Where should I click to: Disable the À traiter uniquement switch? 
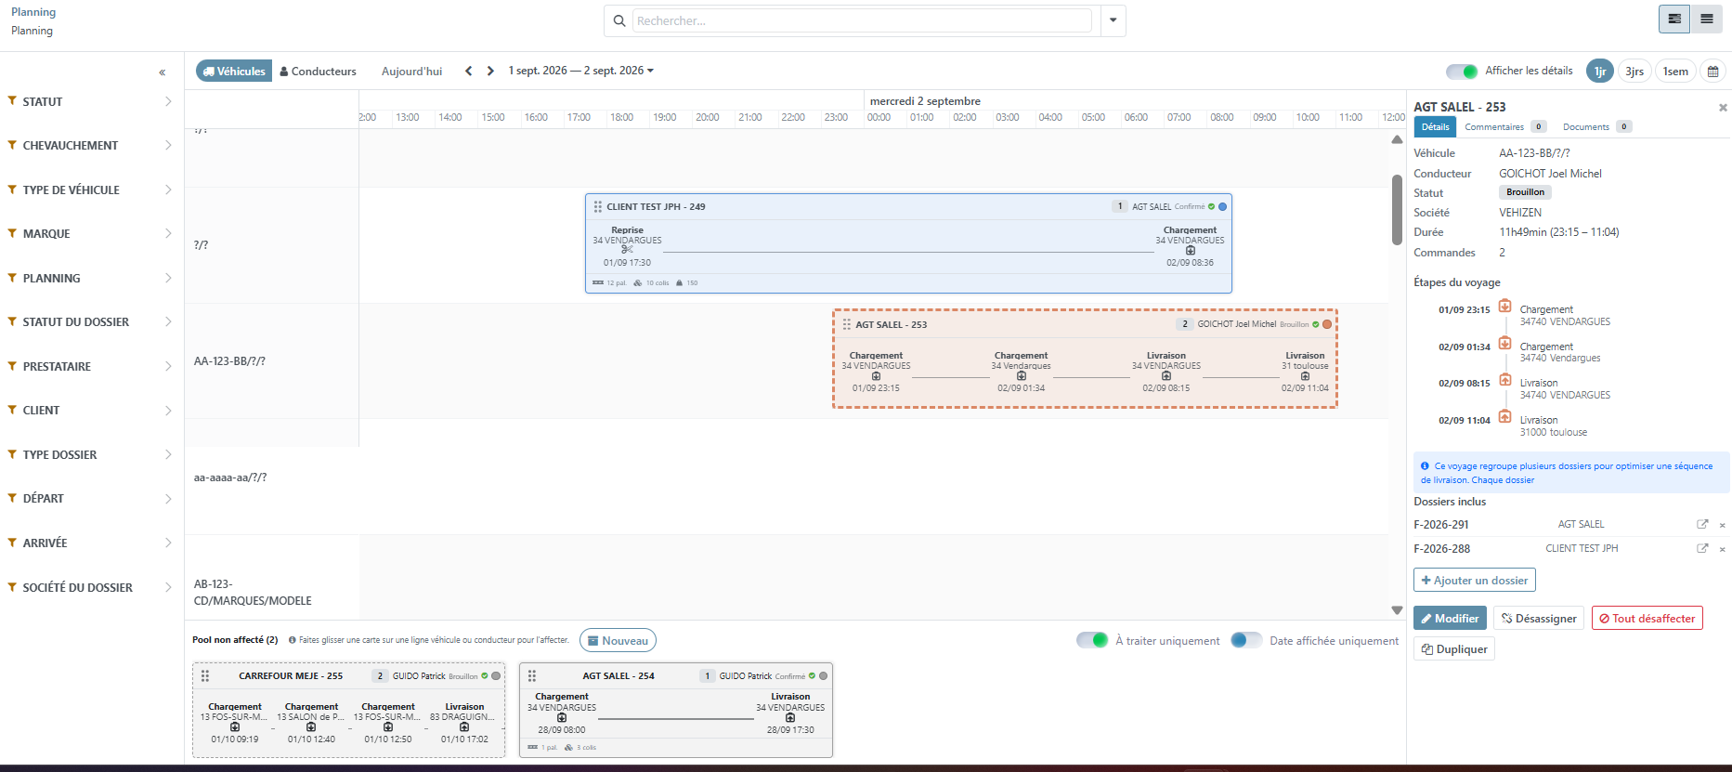(x=1092, y=640)
